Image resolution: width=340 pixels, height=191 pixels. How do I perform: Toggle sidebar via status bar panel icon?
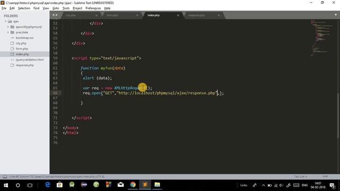click(x=5, y=177)
